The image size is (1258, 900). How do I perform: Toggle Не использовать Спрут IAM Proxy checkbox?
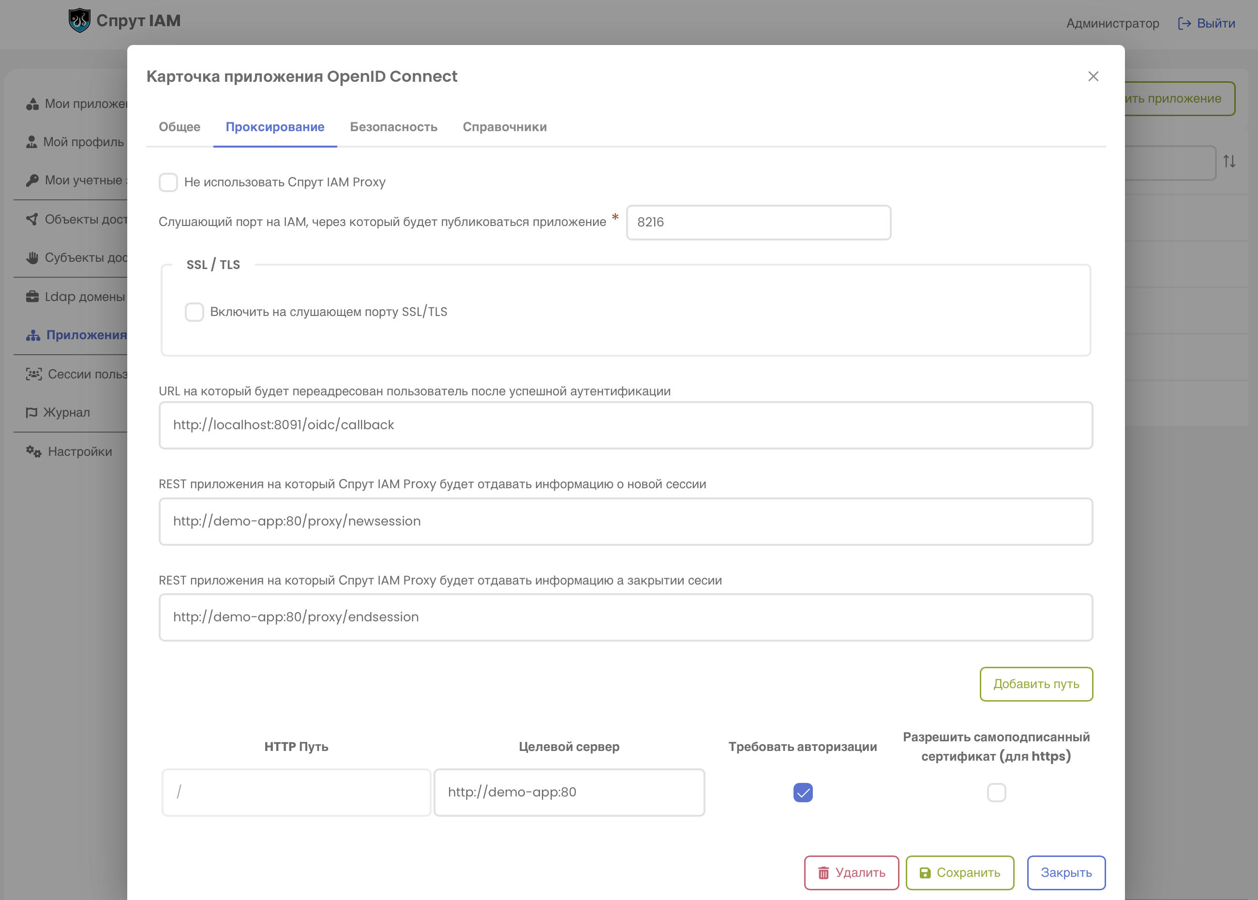[168, 182]
